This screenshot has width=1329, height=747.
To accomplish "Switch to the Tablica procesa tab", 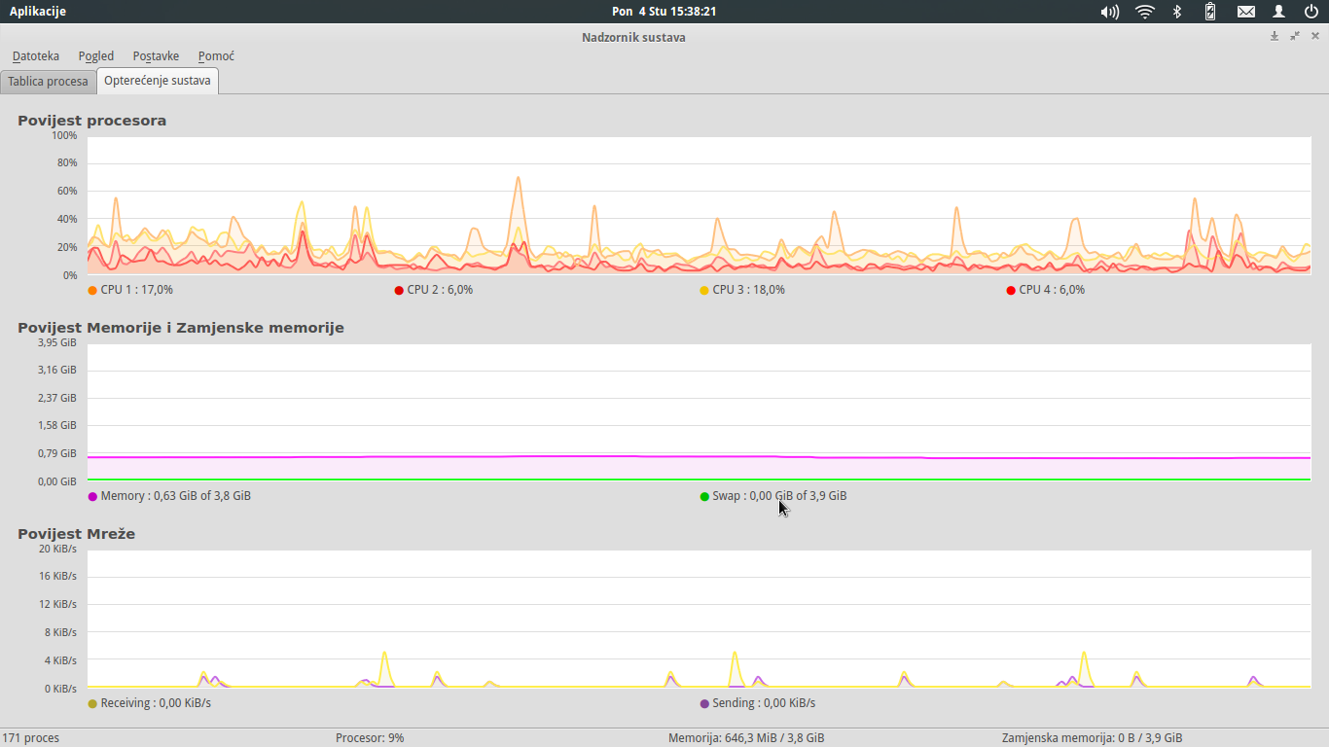I will coord(49,82).
